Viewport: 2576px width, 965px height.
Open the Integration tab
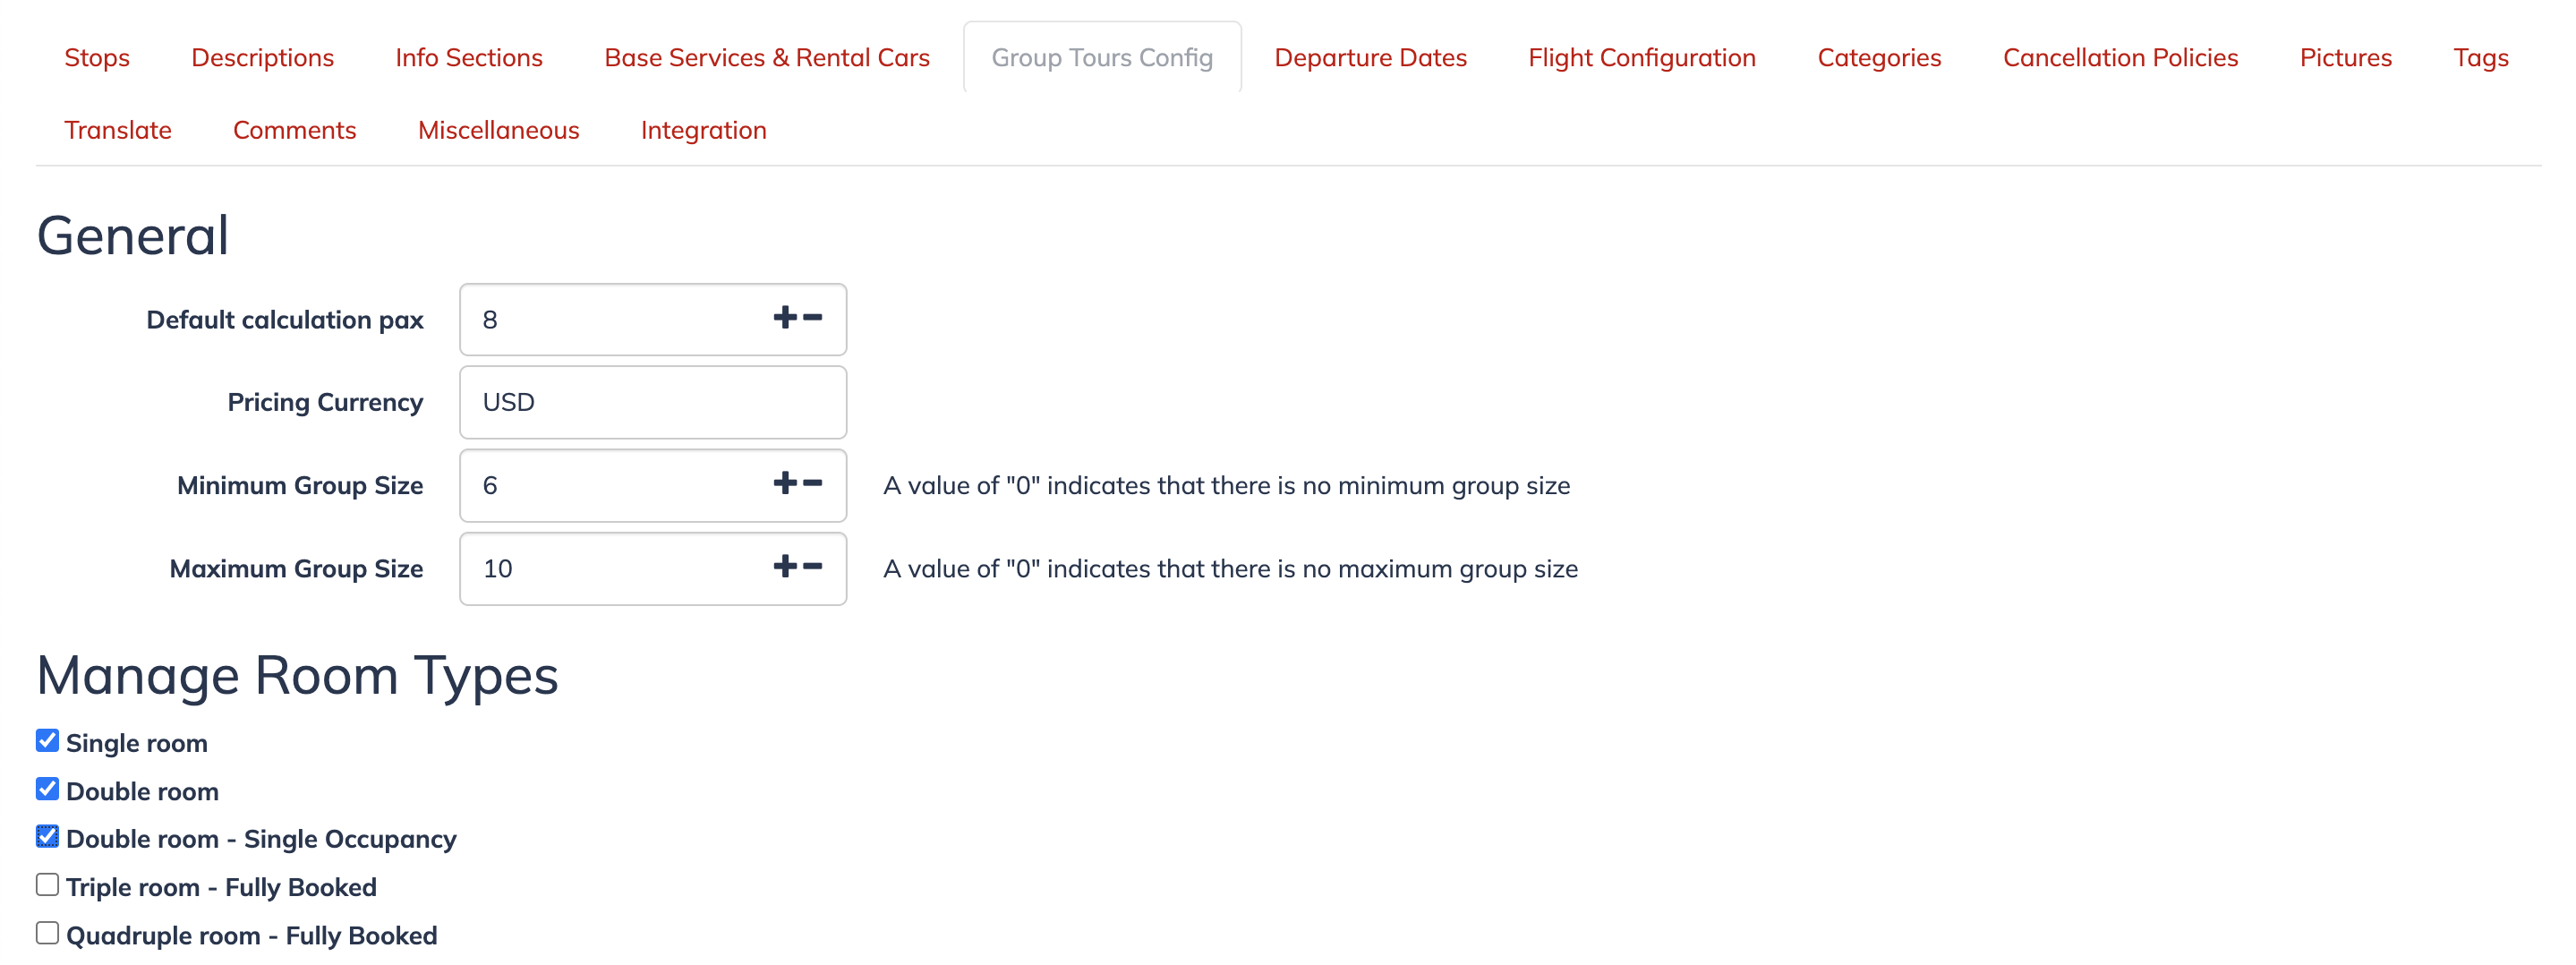click(704, 130)
